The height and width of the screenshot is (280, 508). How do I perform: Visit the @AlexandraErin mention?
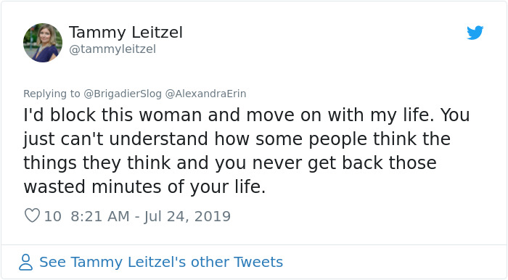point(205,94)
